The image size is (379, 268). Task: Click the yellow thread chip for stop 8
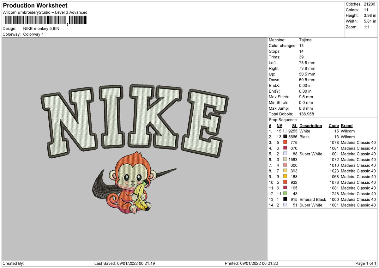click(285, 171)
